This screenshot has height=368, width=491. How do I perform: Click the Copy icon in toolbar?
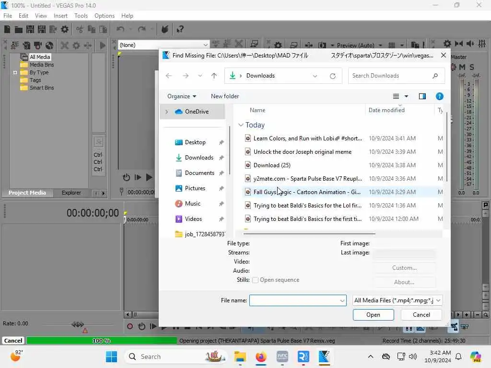(x=92, y=29)
